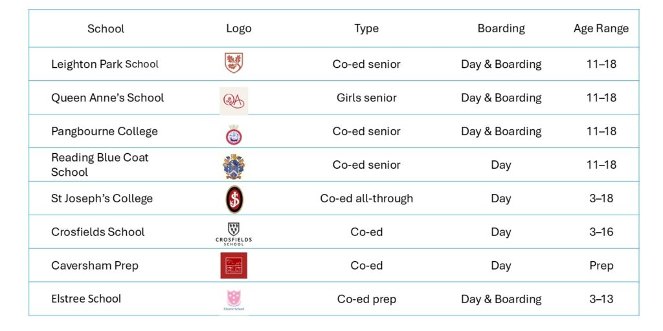Select the Girls senior type cell
Image resolution: width=663 pixels, height=331 pixels.
pyautogui.click(x=366, y=98)
